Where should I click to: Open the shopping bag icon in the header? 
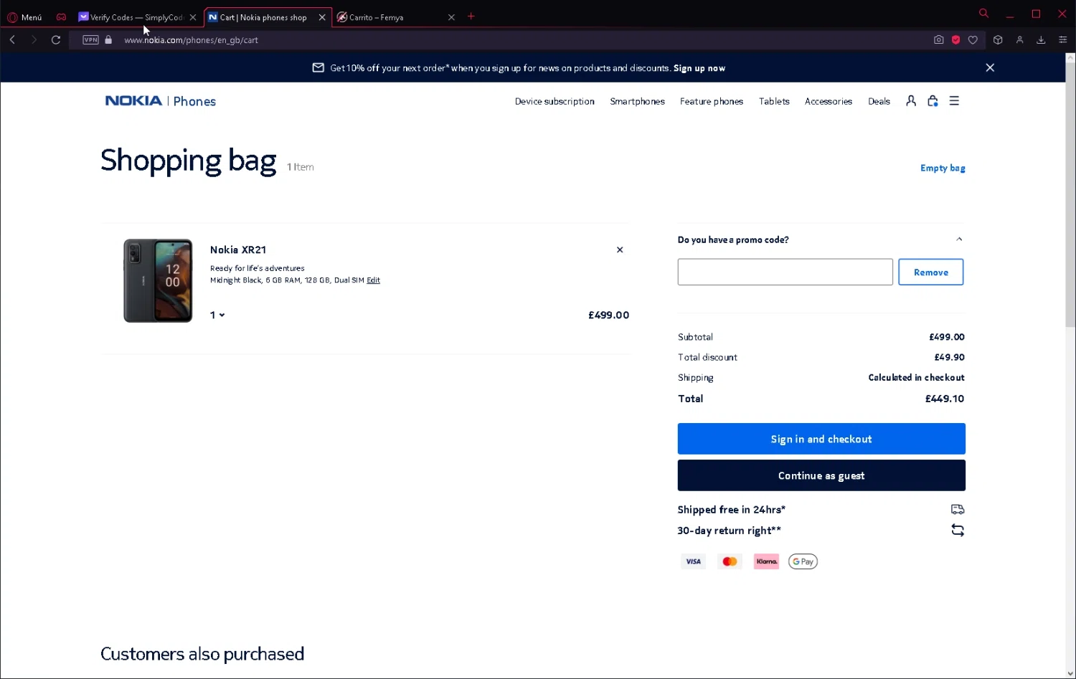pyautogui.click(x=933, y=101)
